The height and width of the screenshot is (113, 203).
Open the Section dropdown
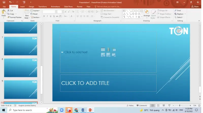point(36,17)
